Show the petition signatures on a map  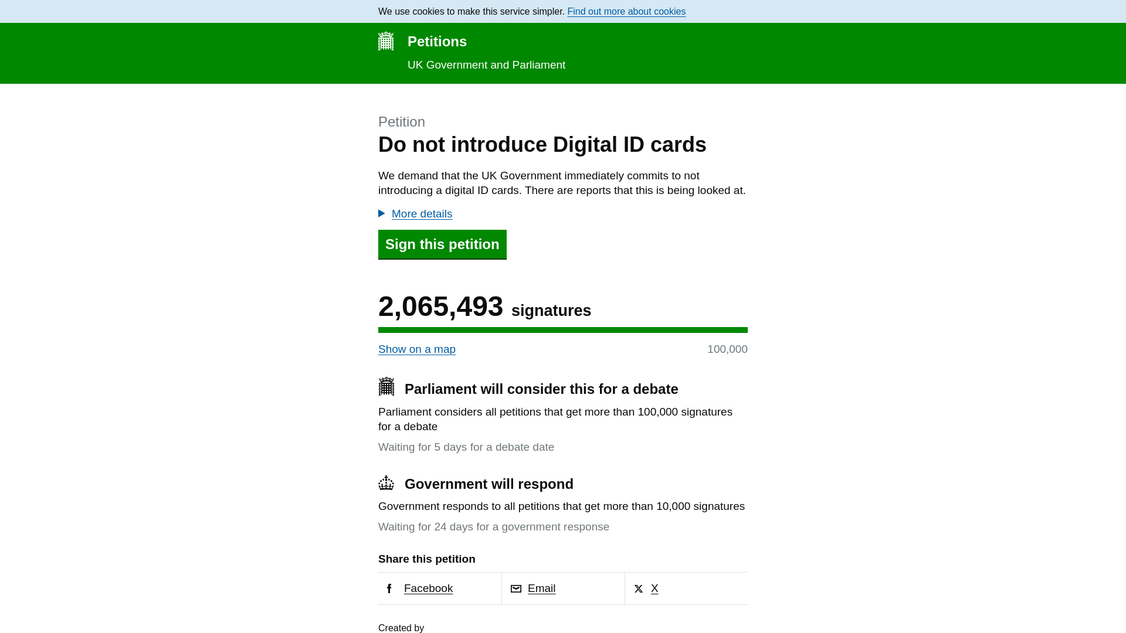click(x=417, y=349)
